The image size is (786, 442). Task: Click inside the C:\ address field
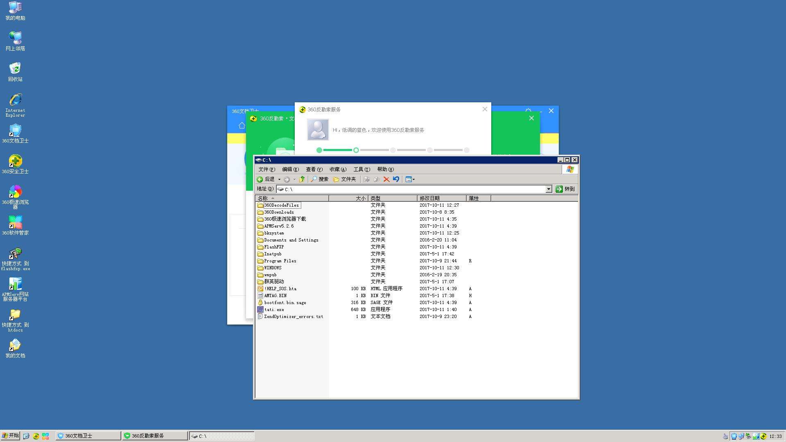(409, 189)
